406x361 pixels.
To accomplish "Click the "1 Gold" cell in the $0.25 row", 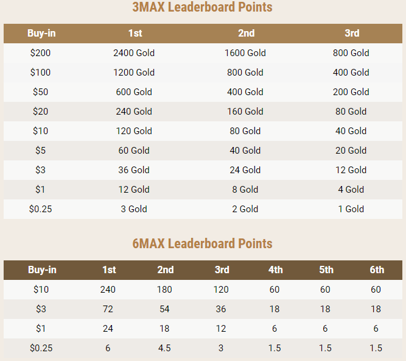I will (x=351, y=209).
